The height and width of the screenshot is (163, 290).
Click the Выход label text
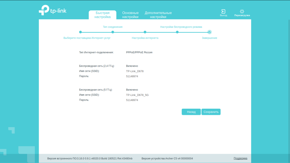pos(223,15)
